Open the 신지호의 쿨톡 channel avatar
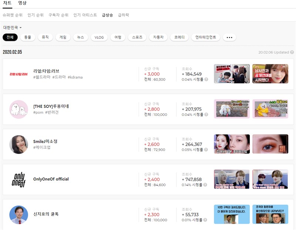This screenshot has height=230, width=296. point(18,214)
